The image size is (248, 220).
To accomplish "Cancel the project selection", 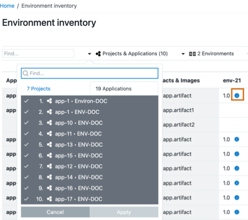I will [x=55, y=212].
